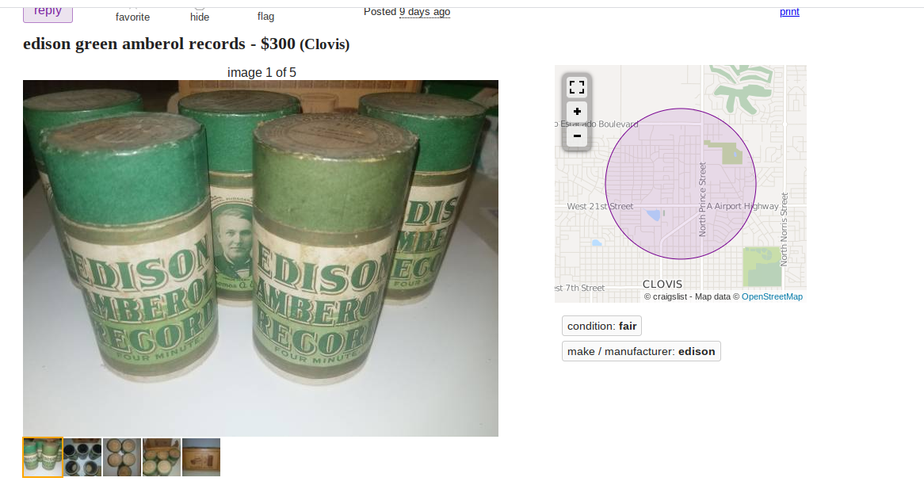
Task: Click the purple location circle on map
Action: point(681,184)
